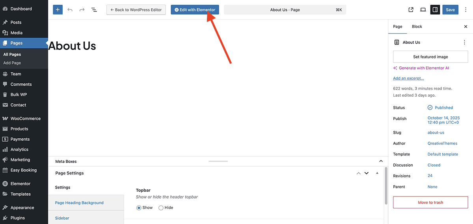The width and height of the screenshot is (473, 224).
Task: Click the undo arrow icon
Action: (70, 10)
